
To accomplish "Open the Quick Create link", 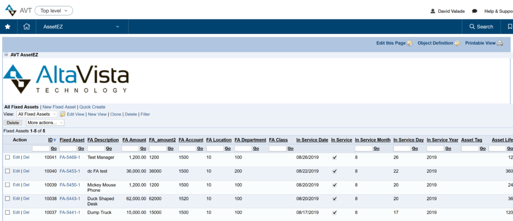I will pos(92,107).
